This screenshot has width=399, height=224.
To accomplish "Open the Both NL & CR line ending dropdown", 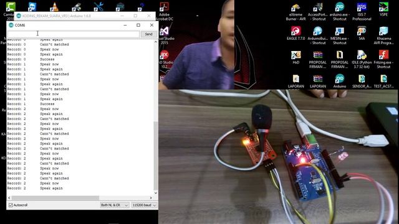I will coord(115,205).
